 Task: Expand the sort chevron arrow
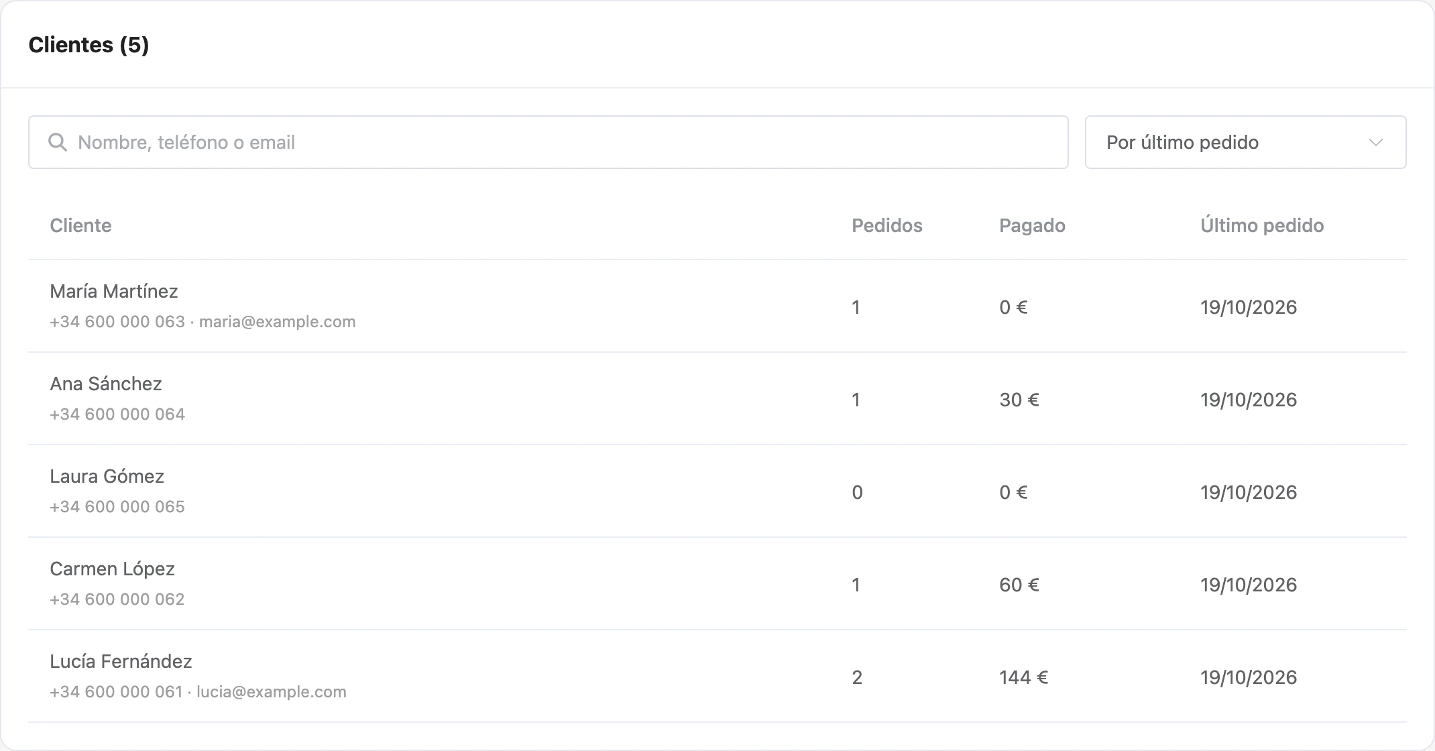click(x=1376, y=142)
